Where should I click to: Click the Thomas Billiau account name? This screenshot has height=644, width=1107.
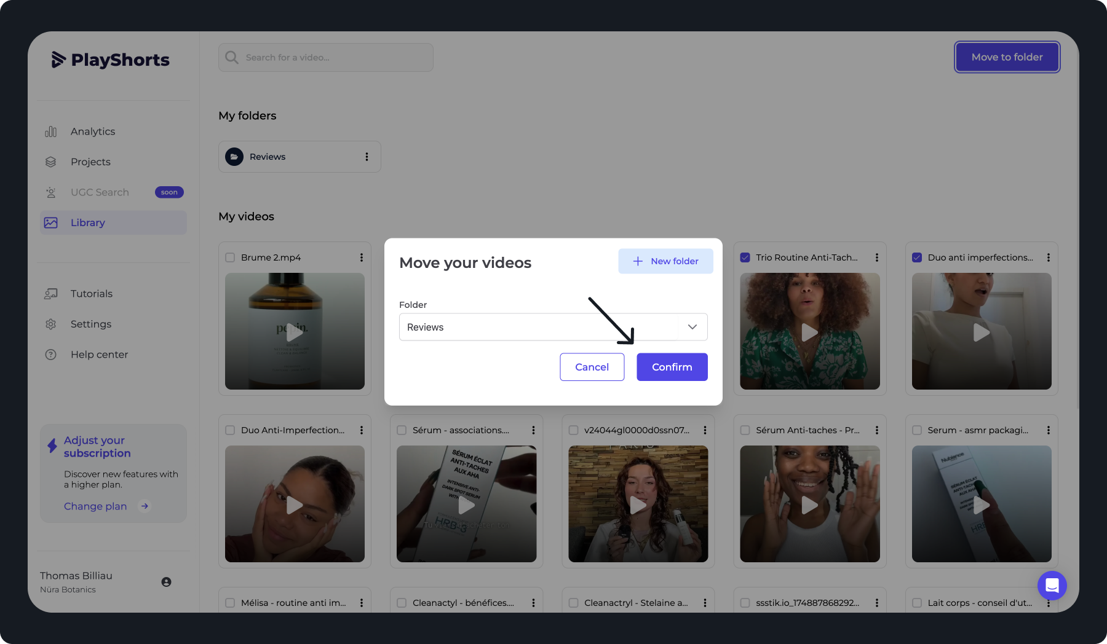(x=76, y=576)
